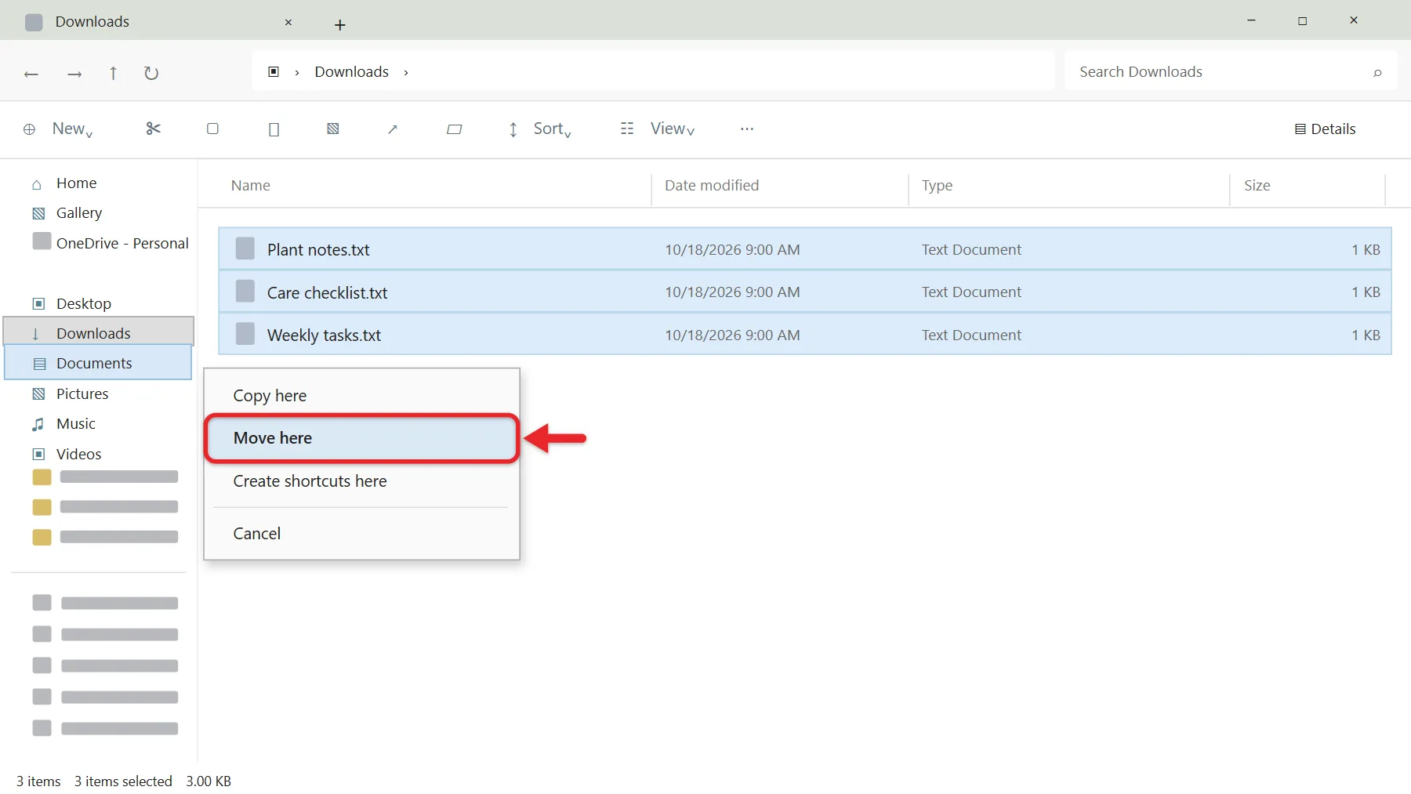The image size is (1411, 794).
Task: Open the See more ellipsis menu
Action: [x=747, y=129]
